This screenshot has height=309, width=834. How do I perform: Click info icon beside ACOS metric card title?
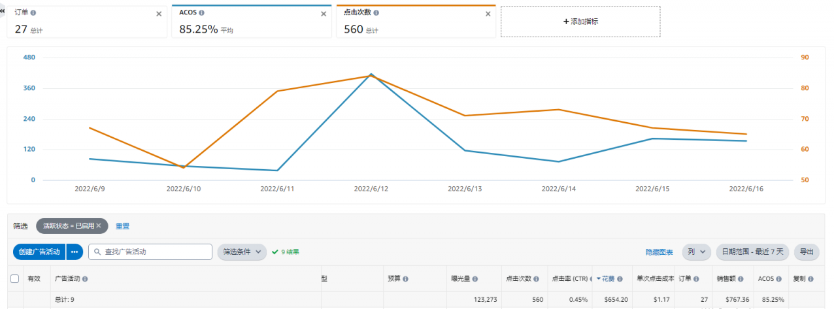pos(201,12)
